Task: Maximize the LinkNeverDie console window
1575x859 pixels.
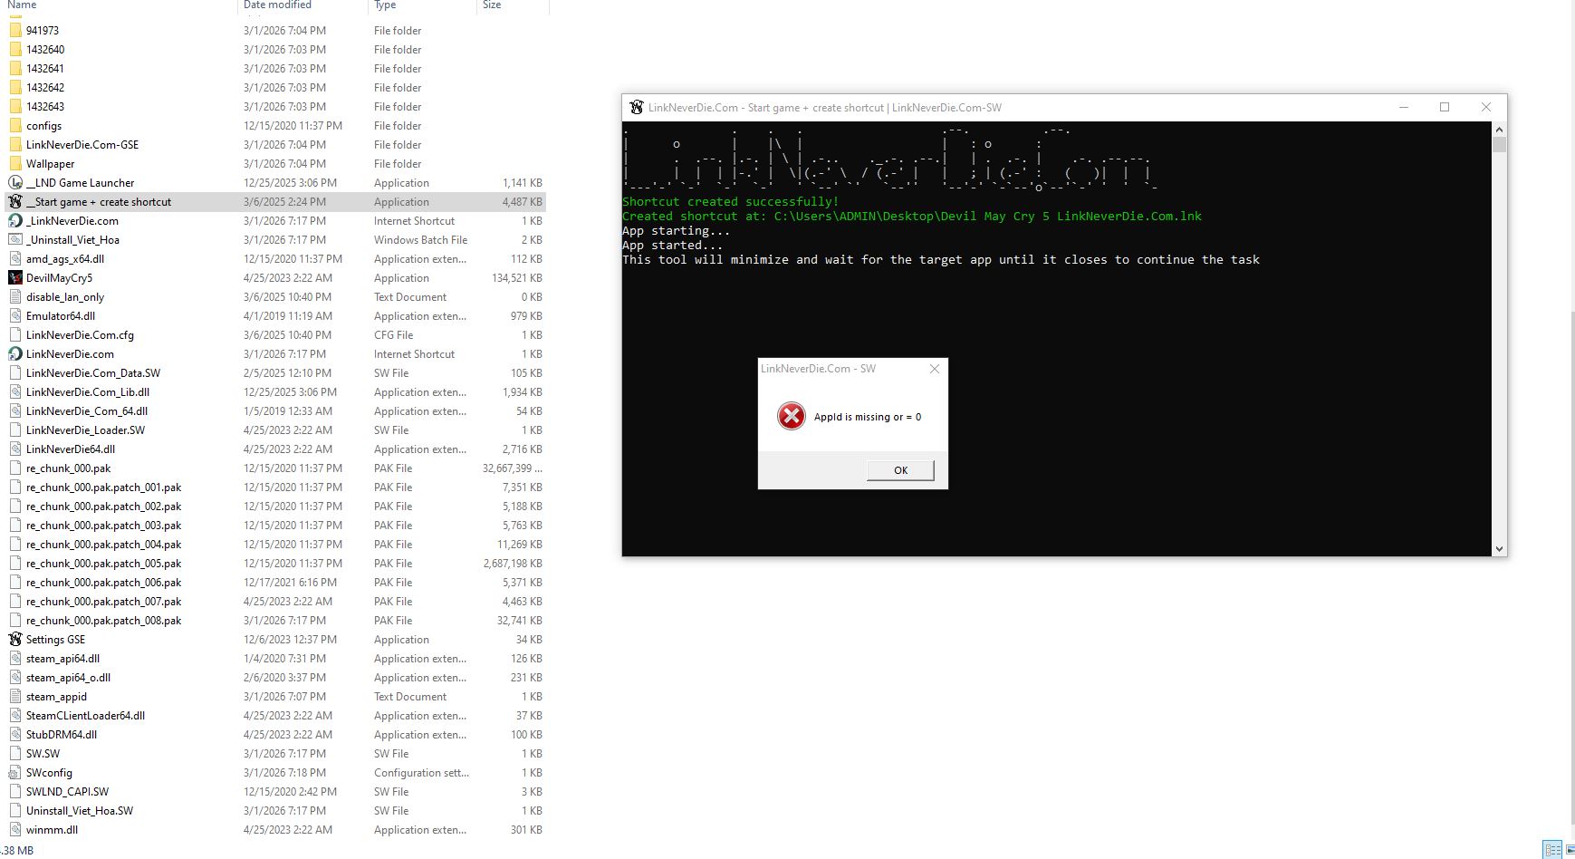Action: coord(1445,108)
